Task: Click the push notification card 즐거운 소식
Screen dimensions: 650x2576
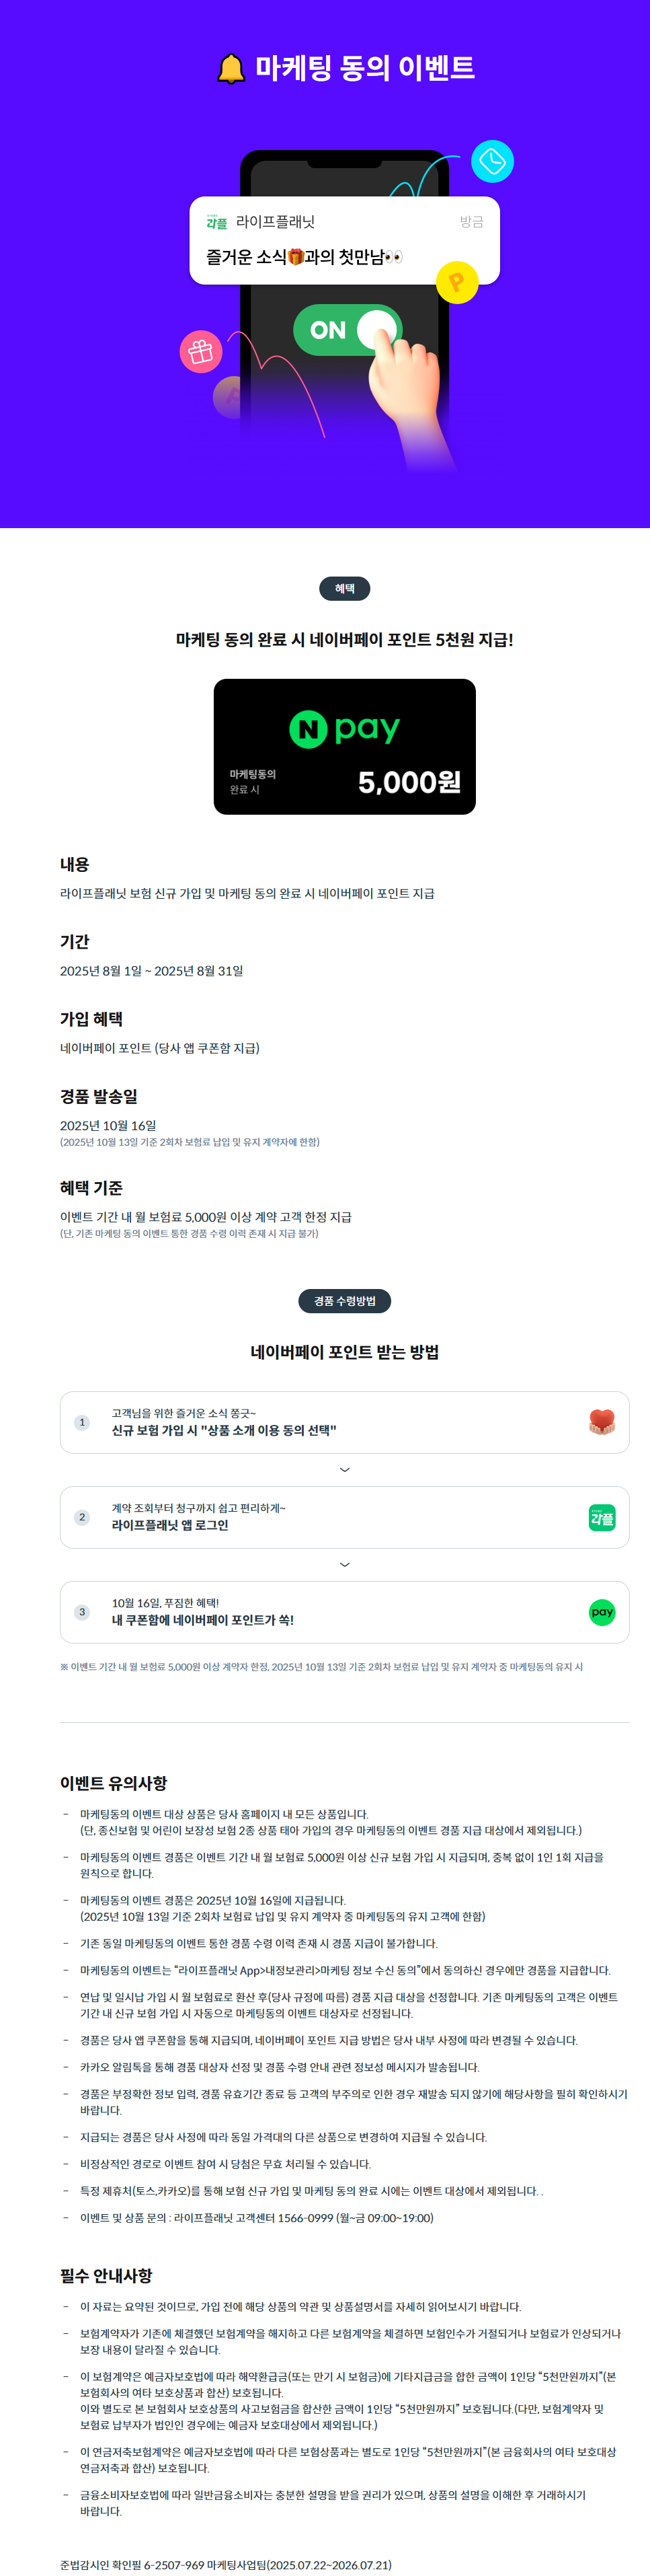Action: pos(344,240)
